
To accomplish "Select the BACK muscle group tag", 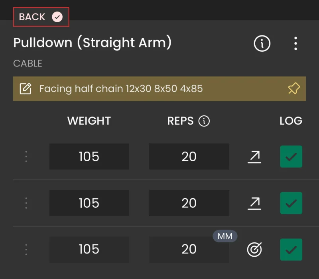I will click(x=41, y=17).
